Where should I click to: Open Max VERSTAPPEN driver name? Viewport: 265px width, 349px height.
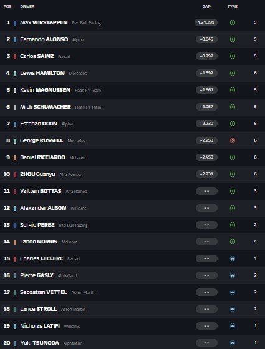point(44,22)
